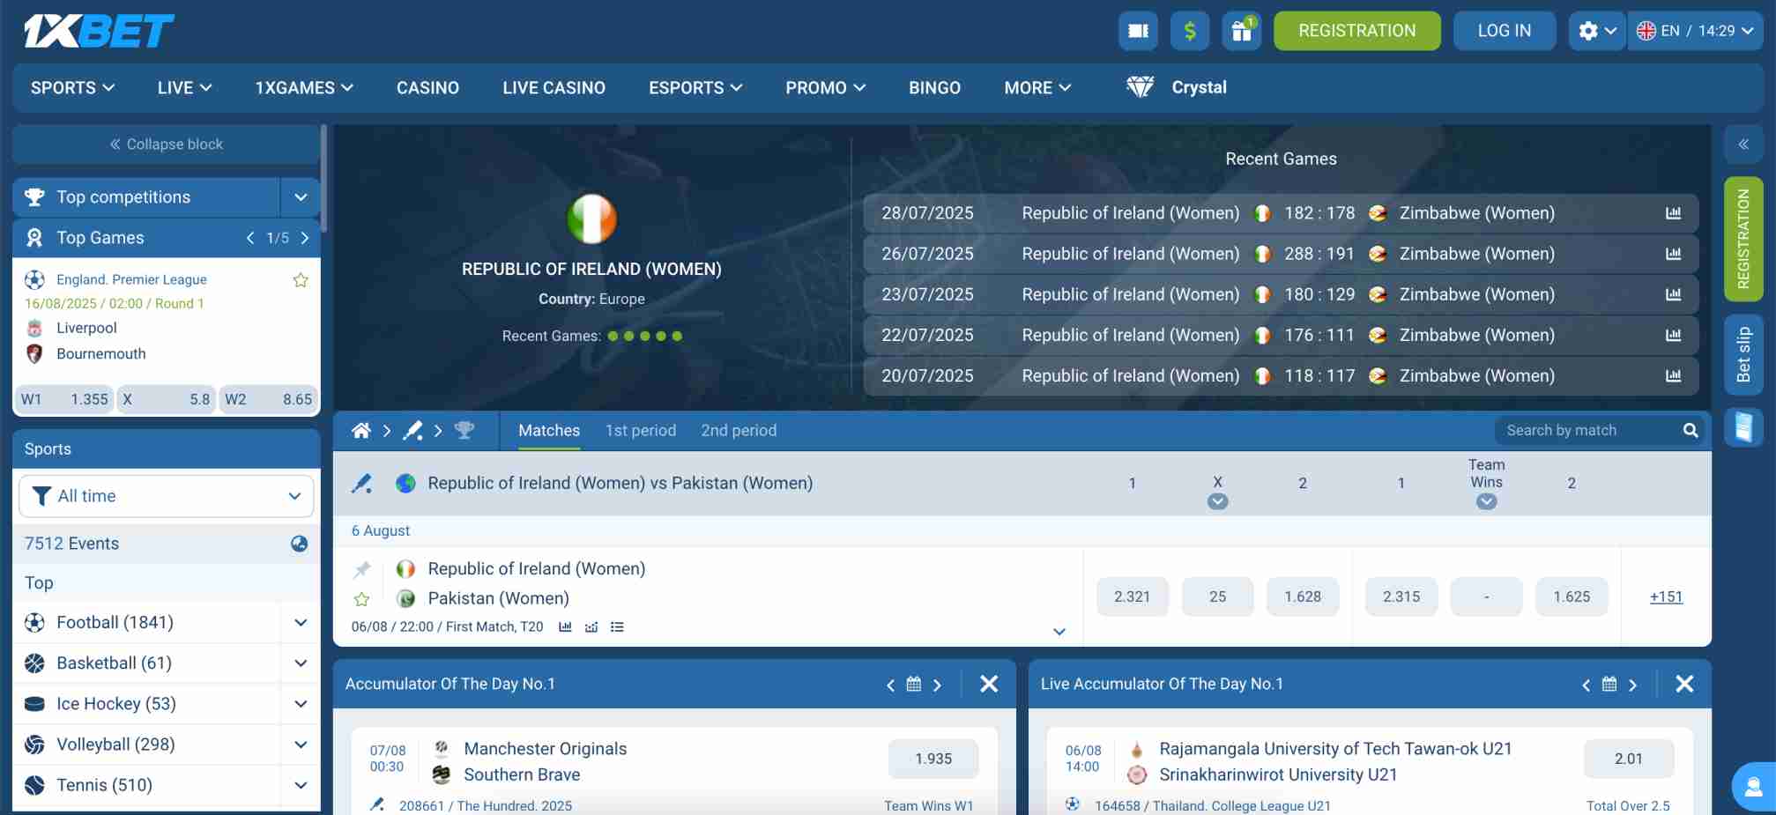This screenshot has height=815, width=1776.
Task: Open the ESPORTS menu
Action: point(695,88)
